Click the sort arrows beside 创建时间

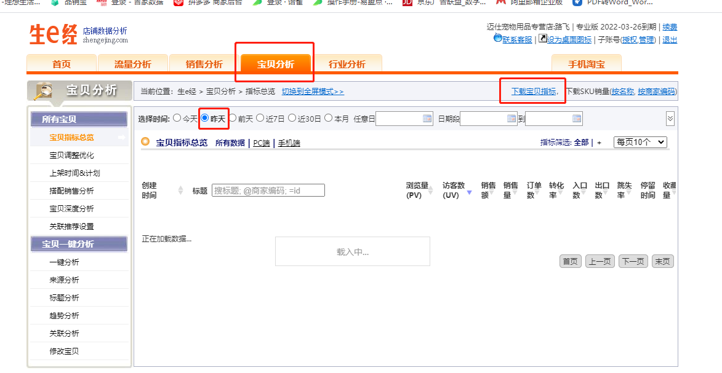pos(180,190)
